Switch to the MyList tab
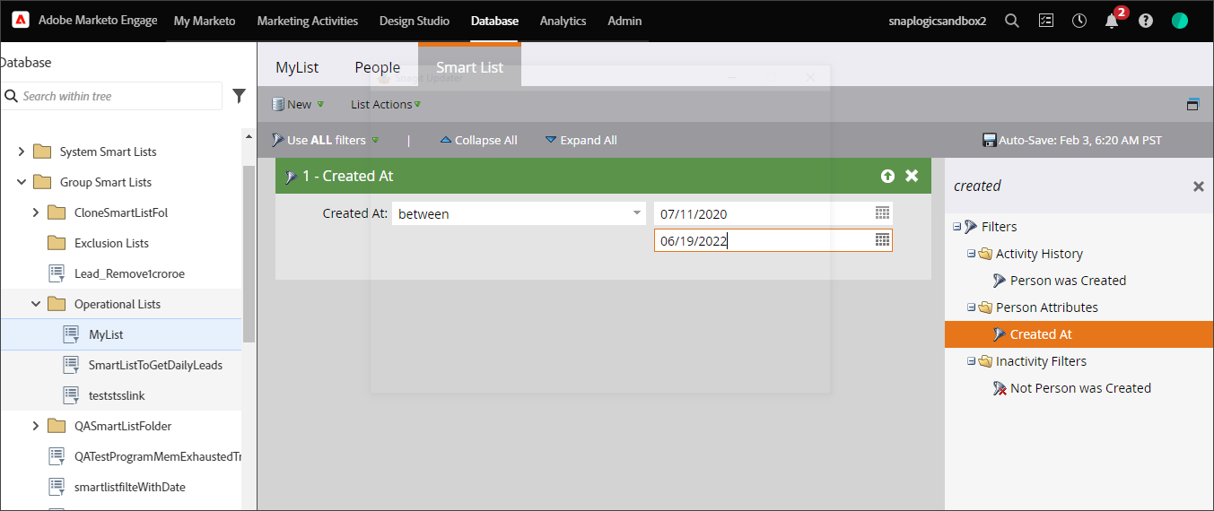The image size is (1214, 511). click(297, 67)
